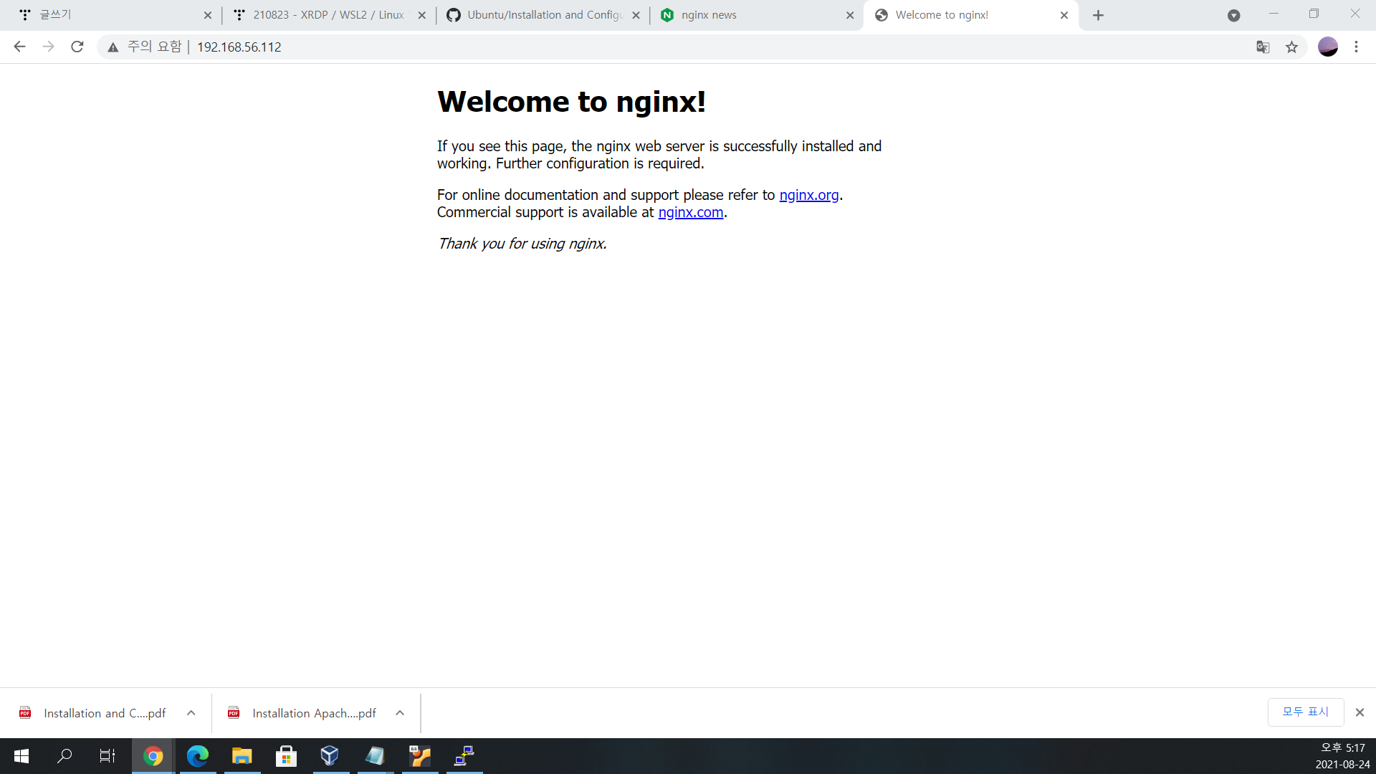This screenshot has height=774, width=1376.
Task: Close the 210823 - XRDP tab
Action: (421, 15)
